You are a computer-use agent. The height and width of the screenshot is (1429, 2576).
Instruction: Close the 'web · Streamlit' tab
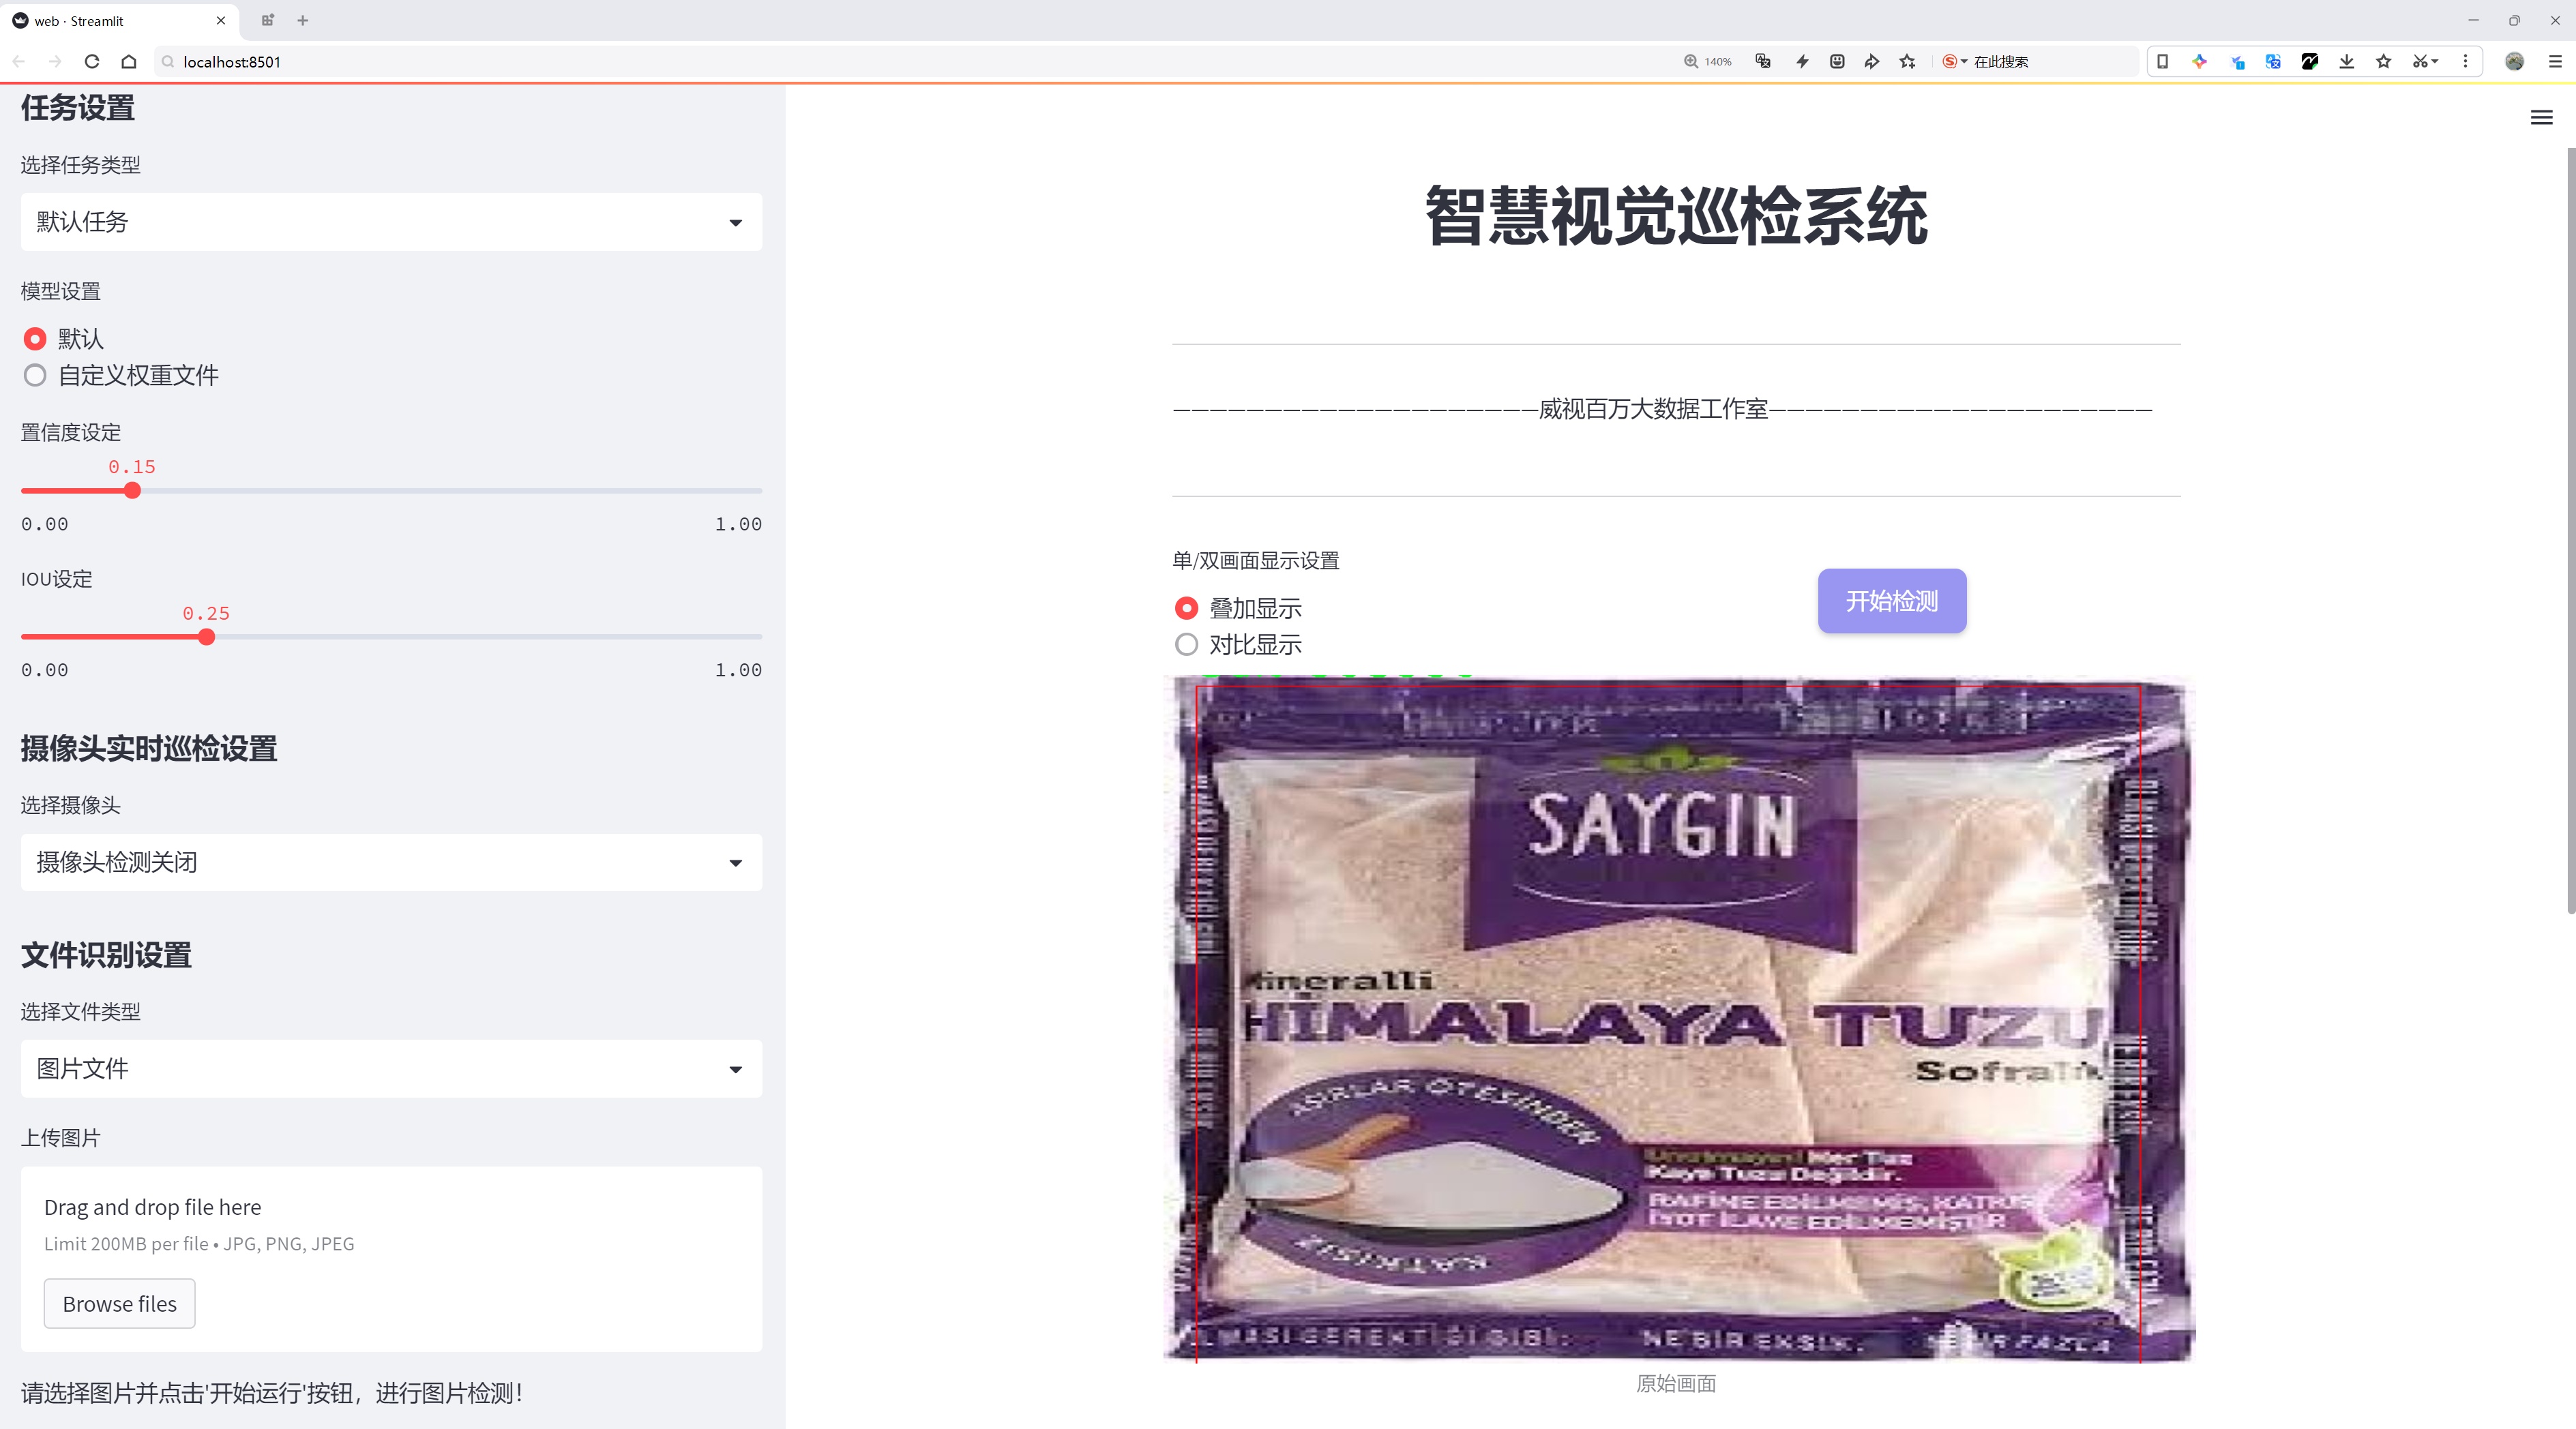(x=221, y=20)
